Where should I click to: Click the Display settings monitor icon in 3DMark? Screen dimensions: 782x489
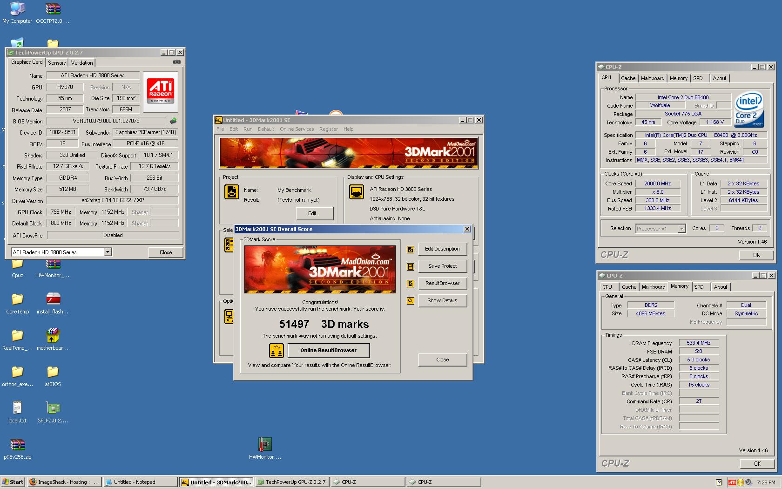tap(357, 192)
